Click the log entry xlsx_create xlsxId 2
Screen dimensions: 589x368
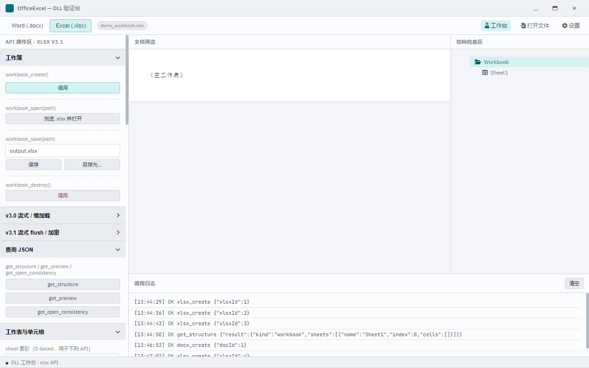(357, 313)
